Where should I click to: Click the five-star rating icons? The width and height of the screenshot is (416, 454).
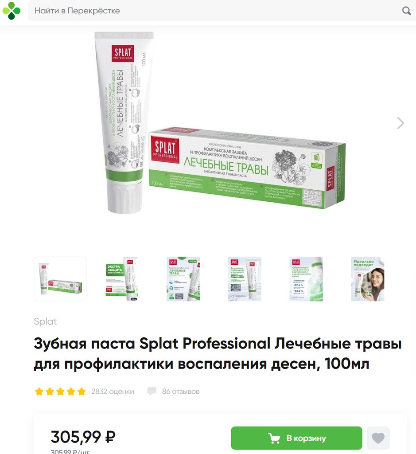(x=60, y=391)
